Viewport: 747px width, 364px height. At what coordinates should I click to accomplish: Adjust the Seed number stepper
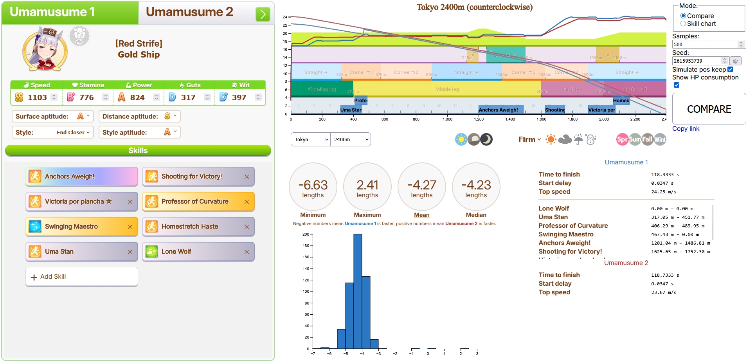(x=724, y=61)
